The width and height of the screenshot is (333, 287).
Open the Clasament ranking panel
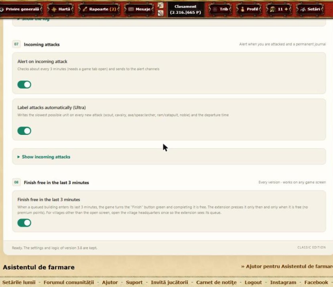(185, 10)
